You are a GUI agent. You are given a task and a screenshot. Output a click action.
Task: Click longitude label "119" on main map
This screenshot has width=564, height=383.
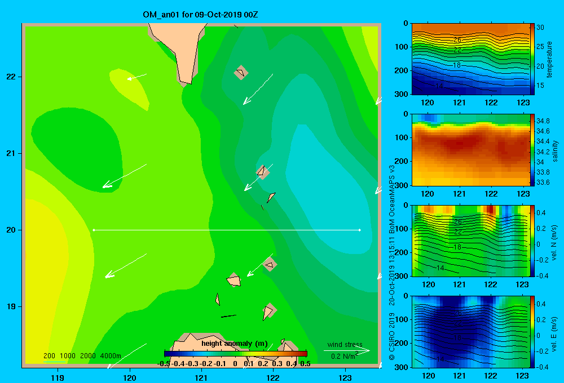click(x=58, y=377)
